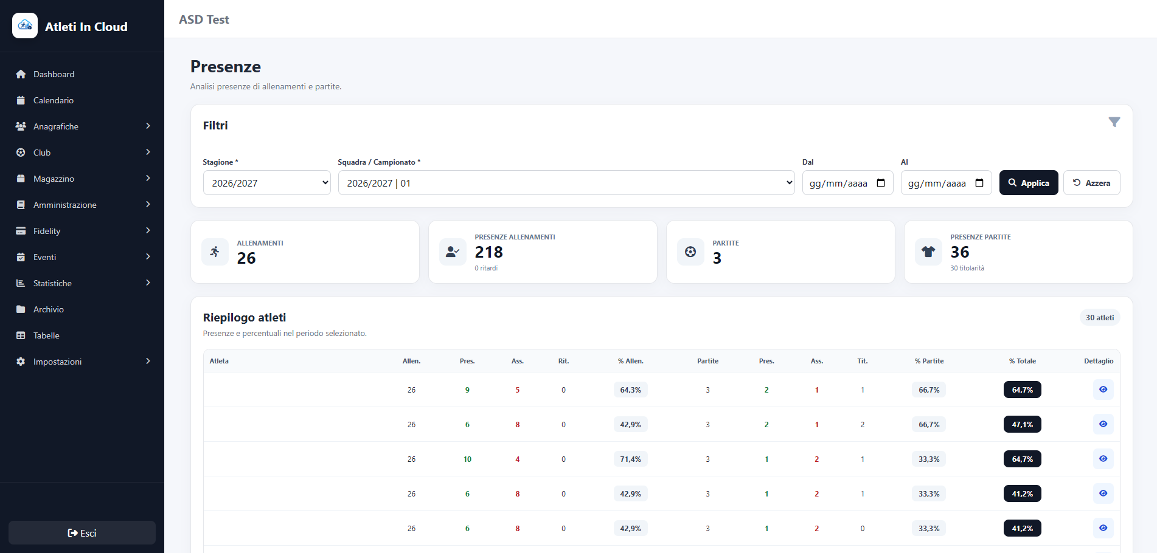
Task: Click the Al date input field
Action: pyautogui.click(x=946, y=183)
